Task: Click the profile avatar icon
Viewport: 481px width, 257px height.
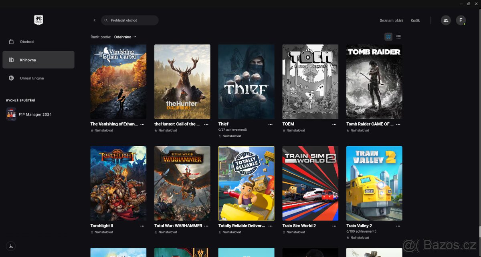Action: click(x=461, y=20)
